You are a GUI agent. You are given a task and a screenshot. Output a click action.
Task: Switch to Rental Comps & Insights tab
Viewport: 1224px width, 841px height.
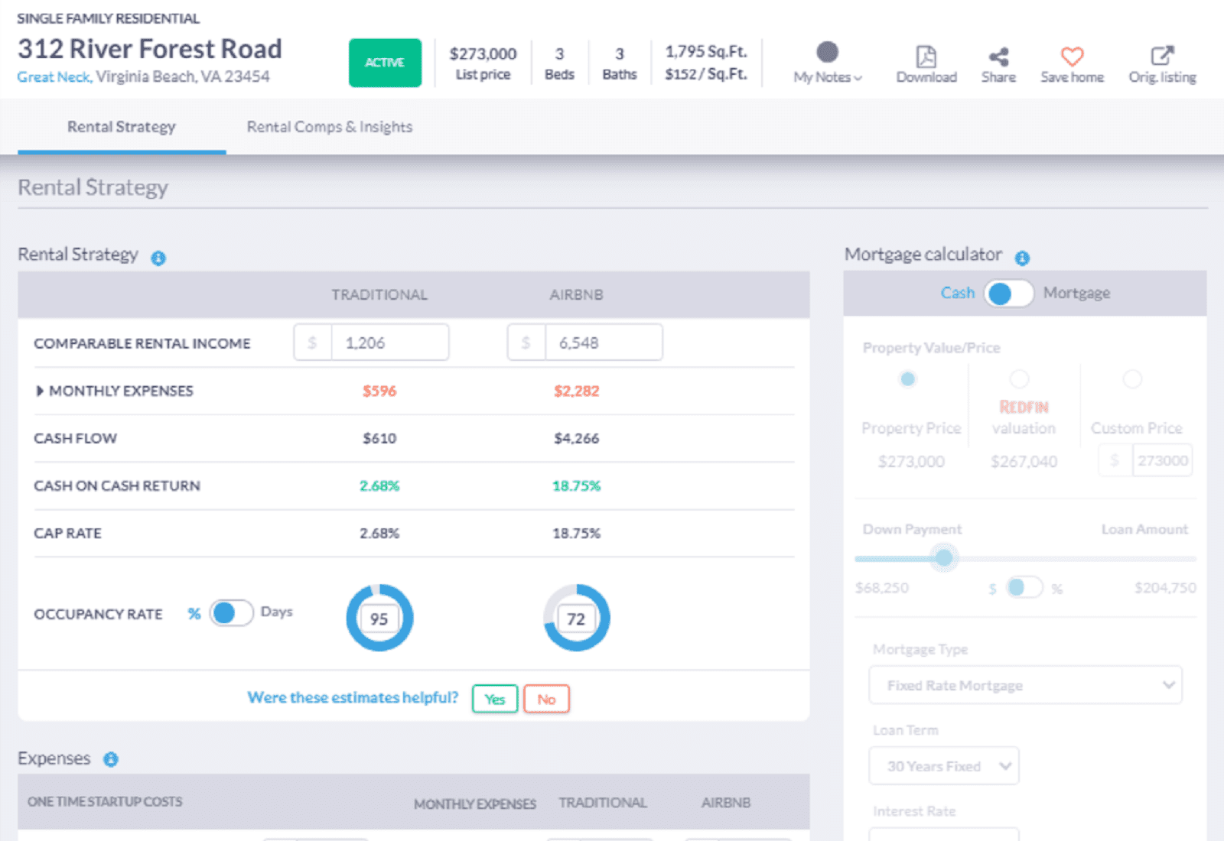(329, 127)
